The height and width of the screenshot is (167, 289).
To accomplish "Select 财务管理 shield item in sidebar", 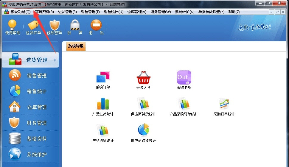I will coord(30,123).
